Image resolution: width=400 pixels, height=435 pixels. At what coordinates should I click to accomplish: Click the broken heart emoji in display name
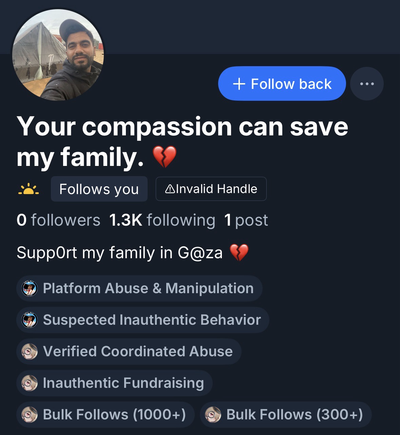[x=165, y=157]
